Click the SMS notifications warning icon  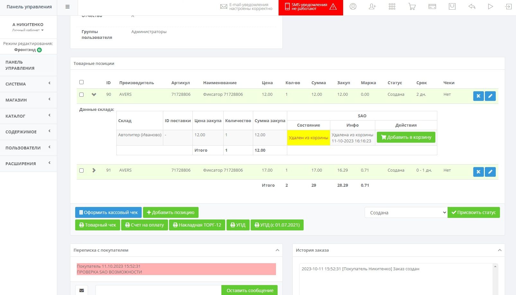pos(333,7)
